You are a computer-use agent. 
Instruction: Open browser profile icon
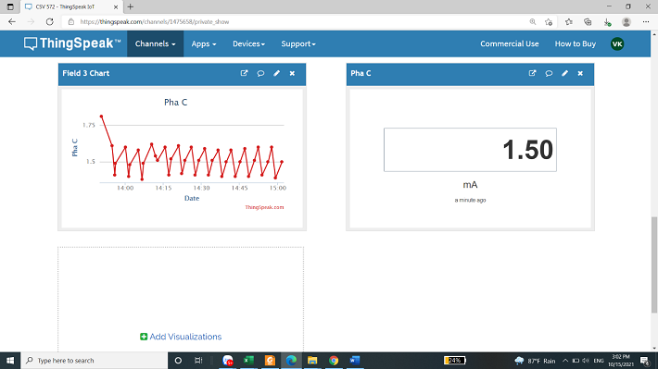pos(626,22)
